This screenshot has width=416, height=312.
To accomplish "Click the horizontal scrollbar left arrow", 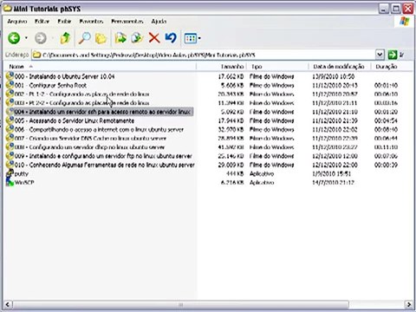I will click(7, 304).
